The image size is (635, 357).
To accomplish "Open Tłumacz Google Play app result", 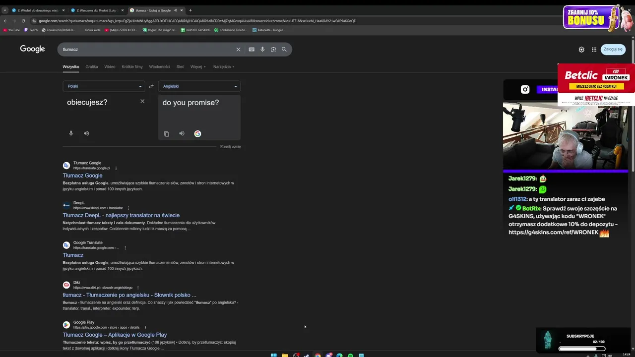I will pyautogui.click(x=115, y=335).
